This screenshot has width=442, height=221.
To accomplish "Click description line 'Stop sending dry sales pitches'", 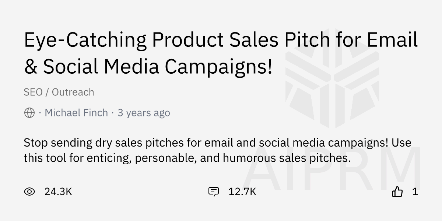I will [x=217, y=143].
